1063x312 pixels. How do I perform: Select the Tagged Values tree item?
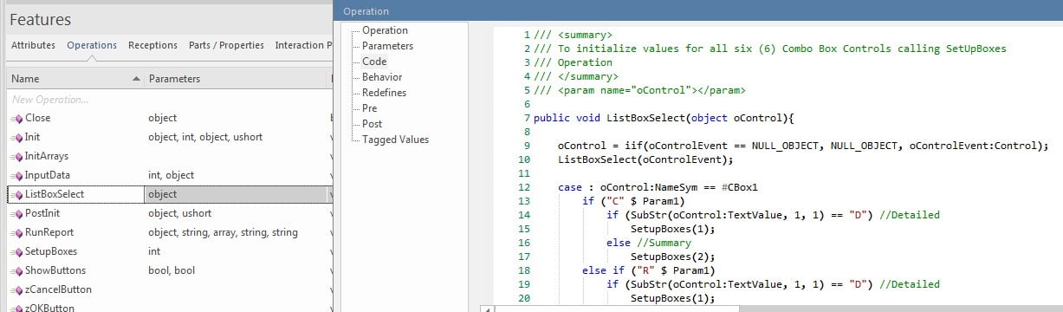tap(395, 140)
